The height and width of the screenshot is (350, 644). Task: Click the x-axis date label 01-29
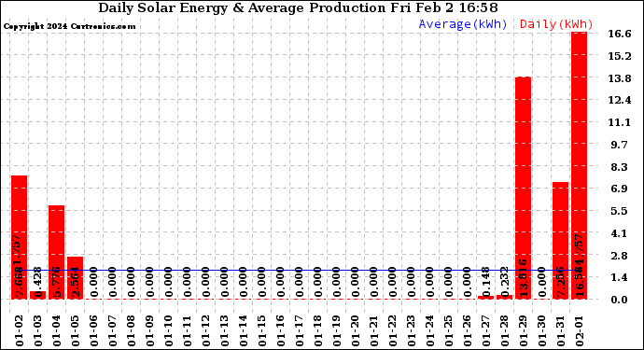[x=524, y=331]
